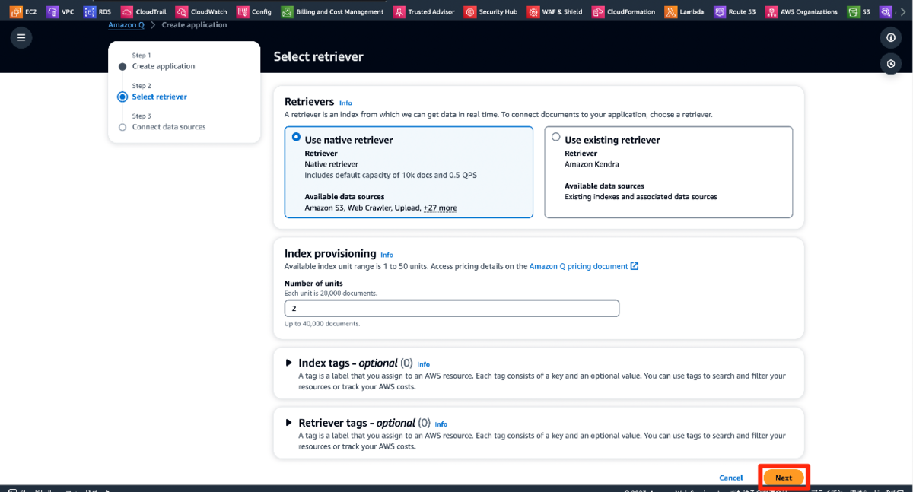The height and width of the screenshot is (492, 913).
Task: Go to Step 3 Connect data sources
Action: [169, 127]
